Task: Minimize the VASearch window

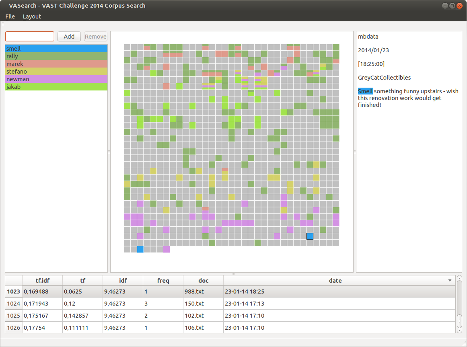Action: coord(445,6)
